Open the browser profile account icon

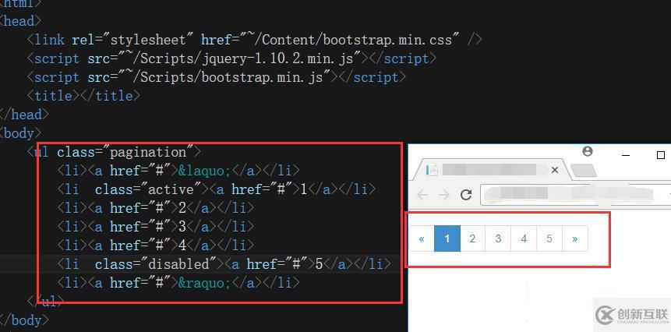point(588,151)
